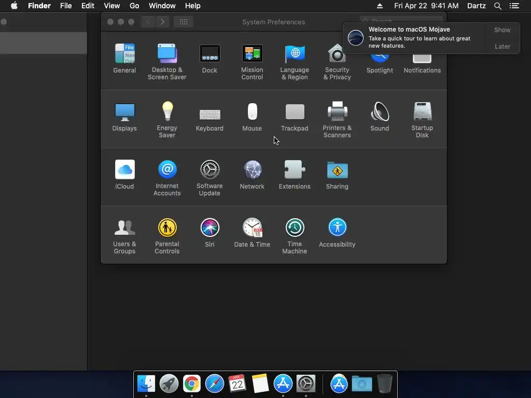Open the File menu

coord(66,6)
